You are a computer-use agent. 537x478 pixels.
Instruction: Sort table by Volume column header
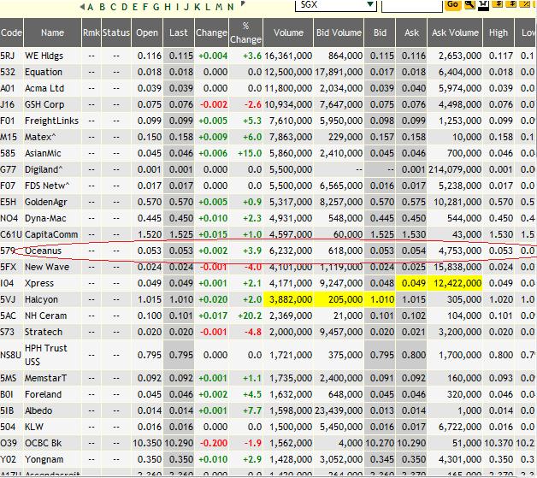click(x=288, y=33)
